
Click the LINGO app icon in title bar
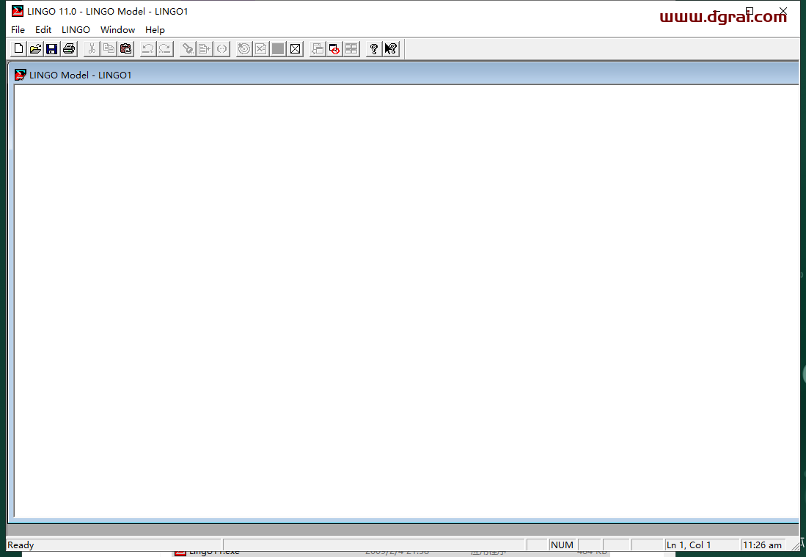point(18,11)
